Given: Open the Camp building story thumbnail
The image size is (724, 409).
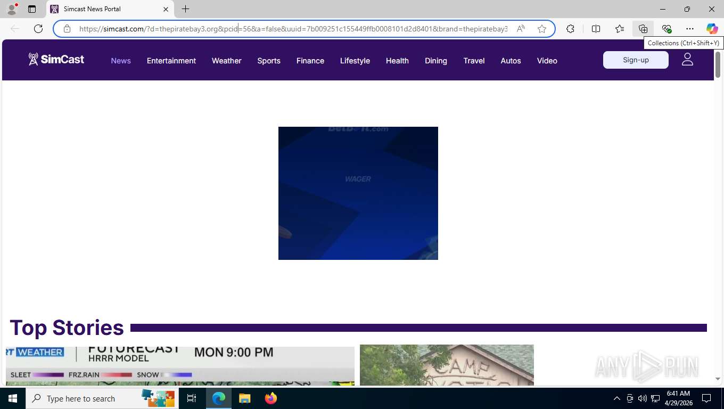Looking at the screenshot, I should point(447,365).
